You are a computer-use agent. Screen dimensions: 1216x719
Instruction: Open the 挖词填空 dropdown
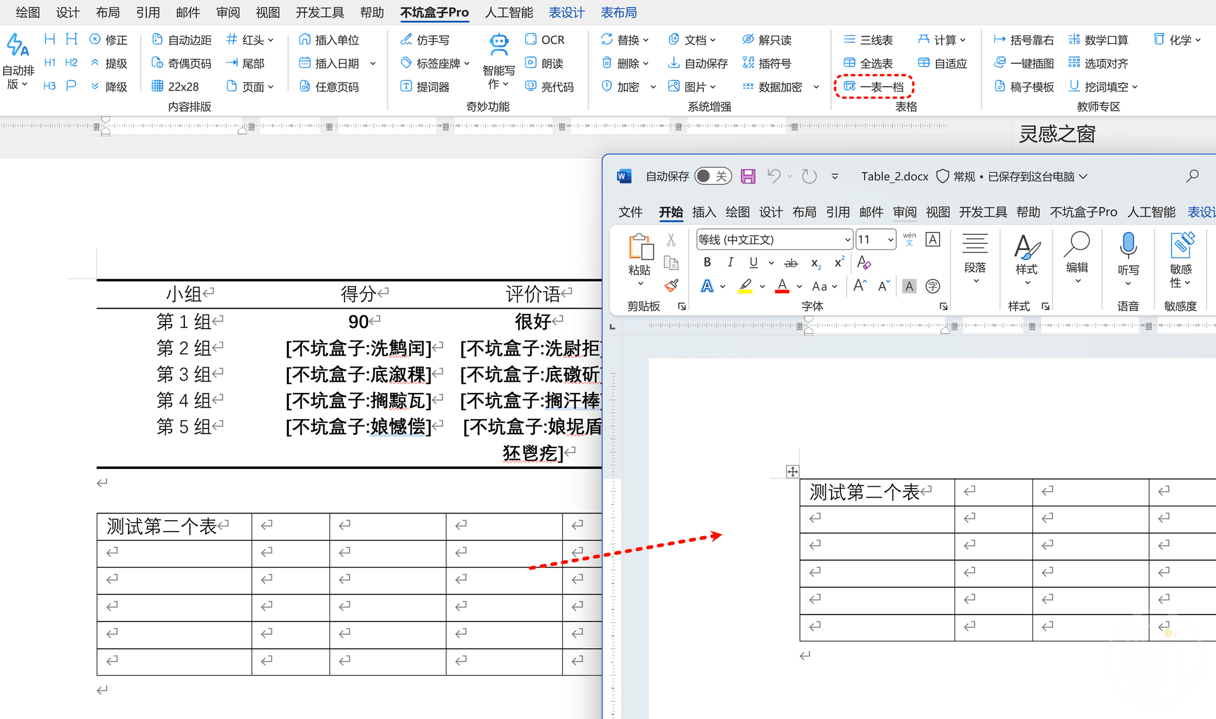(x=1103, y=87)
